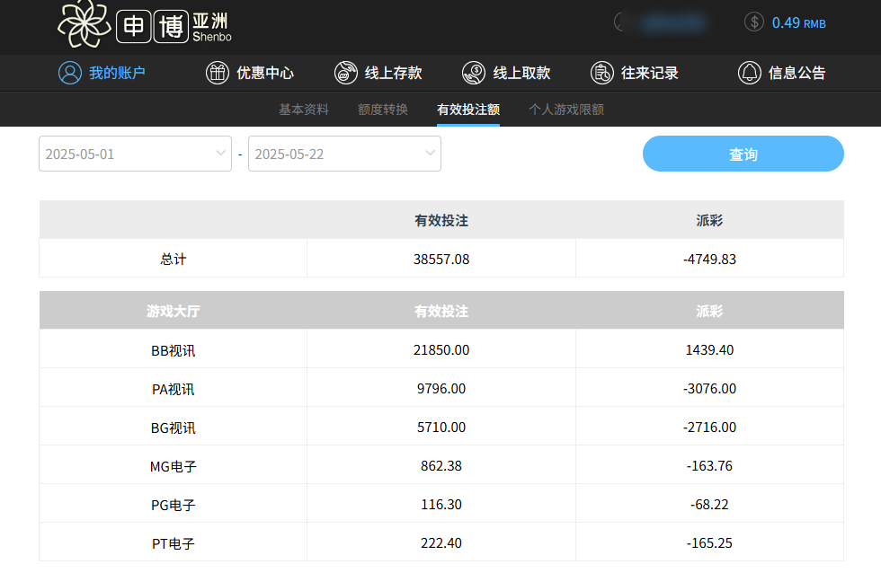Switch to the 额度转换 tab
The width and height of the screenshot is (881, 573).
[384, 109]
